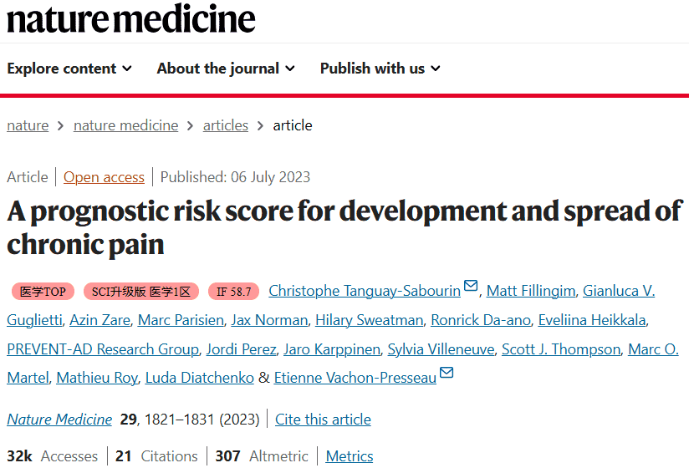Click the Open access link
689x468 pixels.
(104, 177)
